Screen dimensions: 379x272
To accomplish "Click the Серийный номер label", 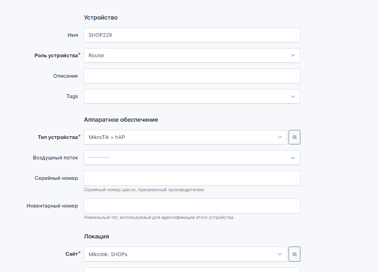I will 56,178.
